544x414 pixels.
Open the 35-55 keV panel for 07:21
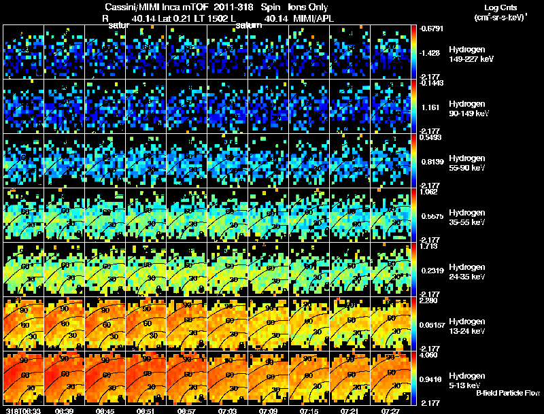350,215
